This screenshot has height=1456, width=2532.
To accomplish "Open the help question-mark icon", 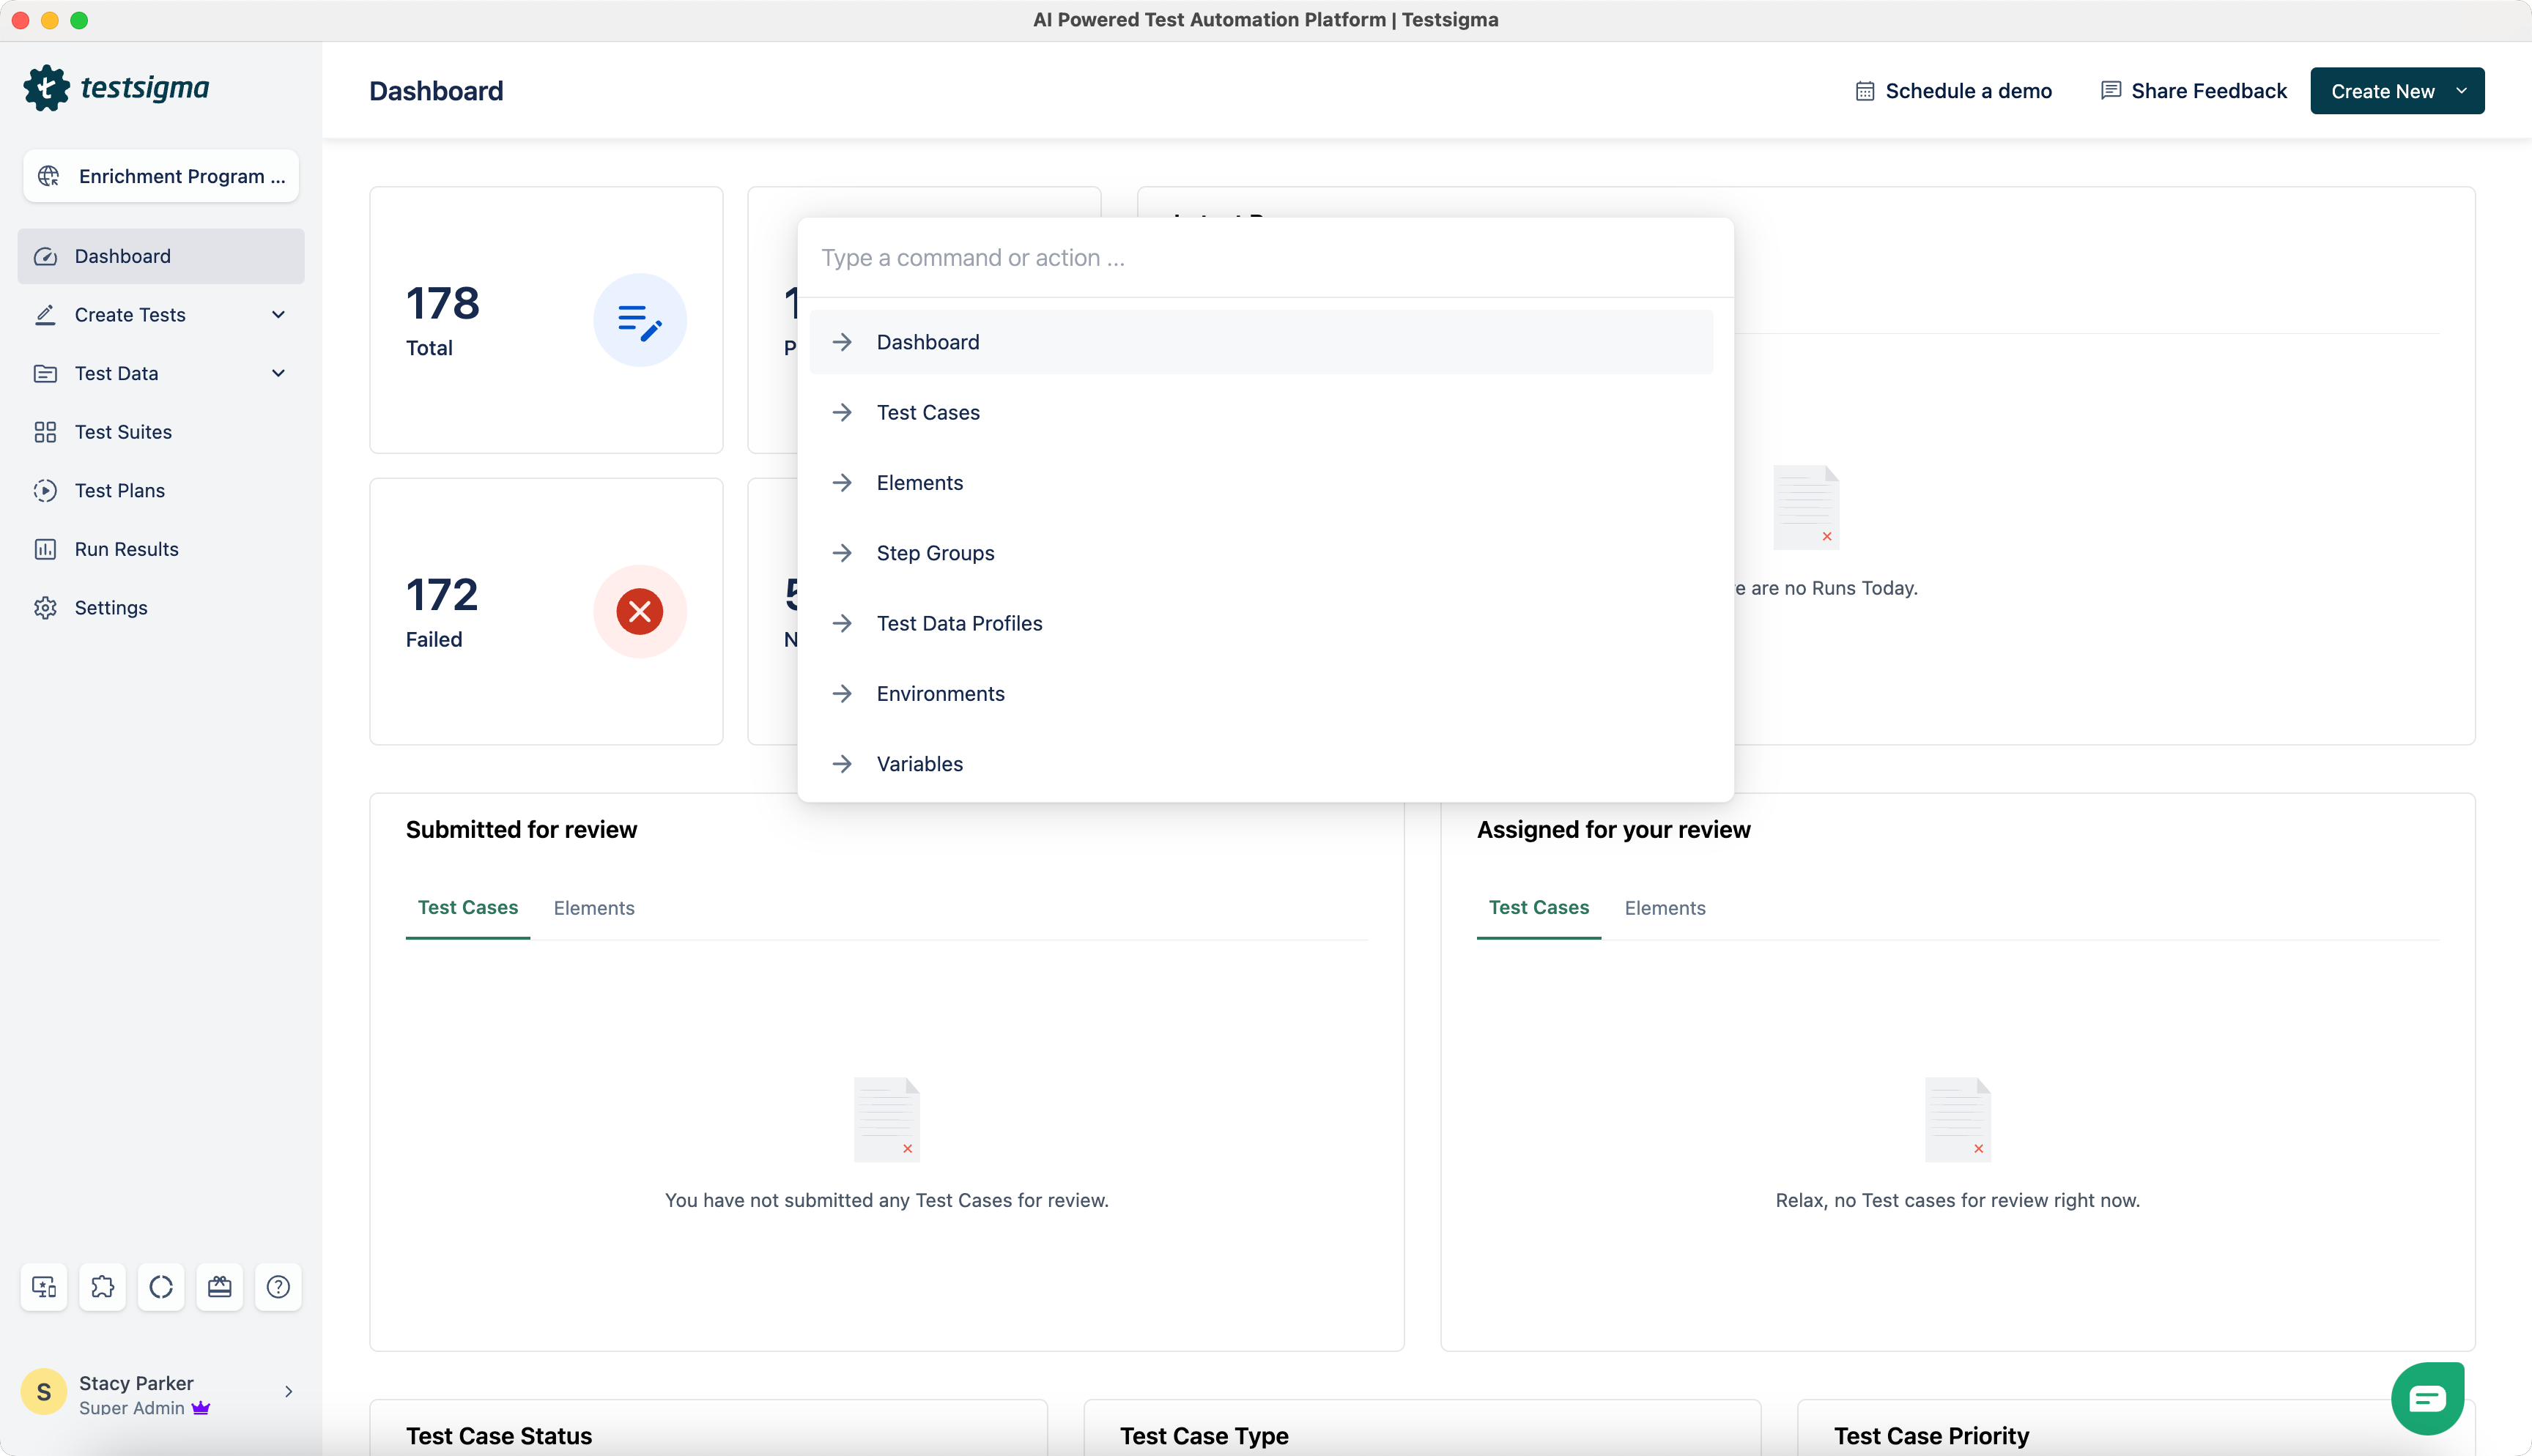I will [278, 1286].
